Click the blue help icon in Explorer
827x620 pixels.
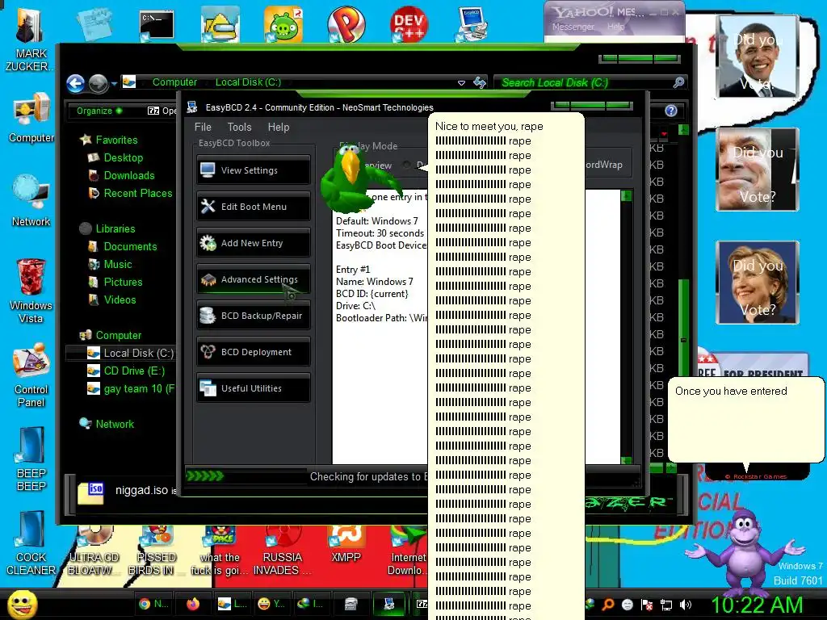pyautogui.click(x=671, y=111)
